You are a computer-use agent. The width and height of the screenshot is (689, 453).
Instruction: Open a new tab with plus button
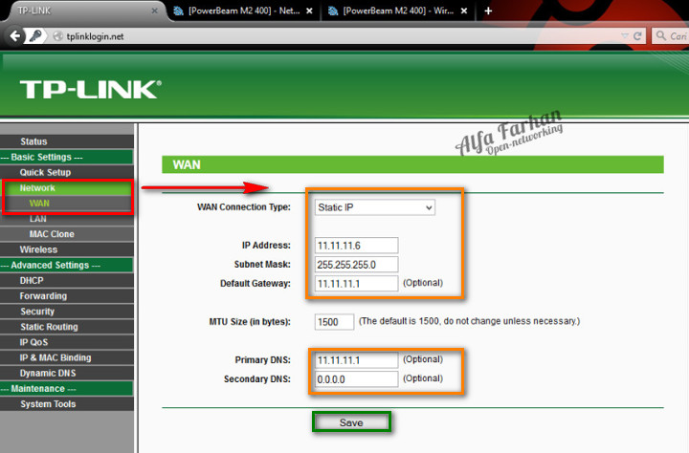pyautogui.click(x=488, y=11)
